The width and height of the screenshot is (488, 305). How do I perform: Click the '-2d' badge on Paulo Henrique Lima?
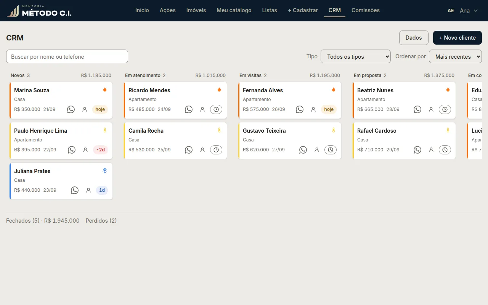[101, 150]
